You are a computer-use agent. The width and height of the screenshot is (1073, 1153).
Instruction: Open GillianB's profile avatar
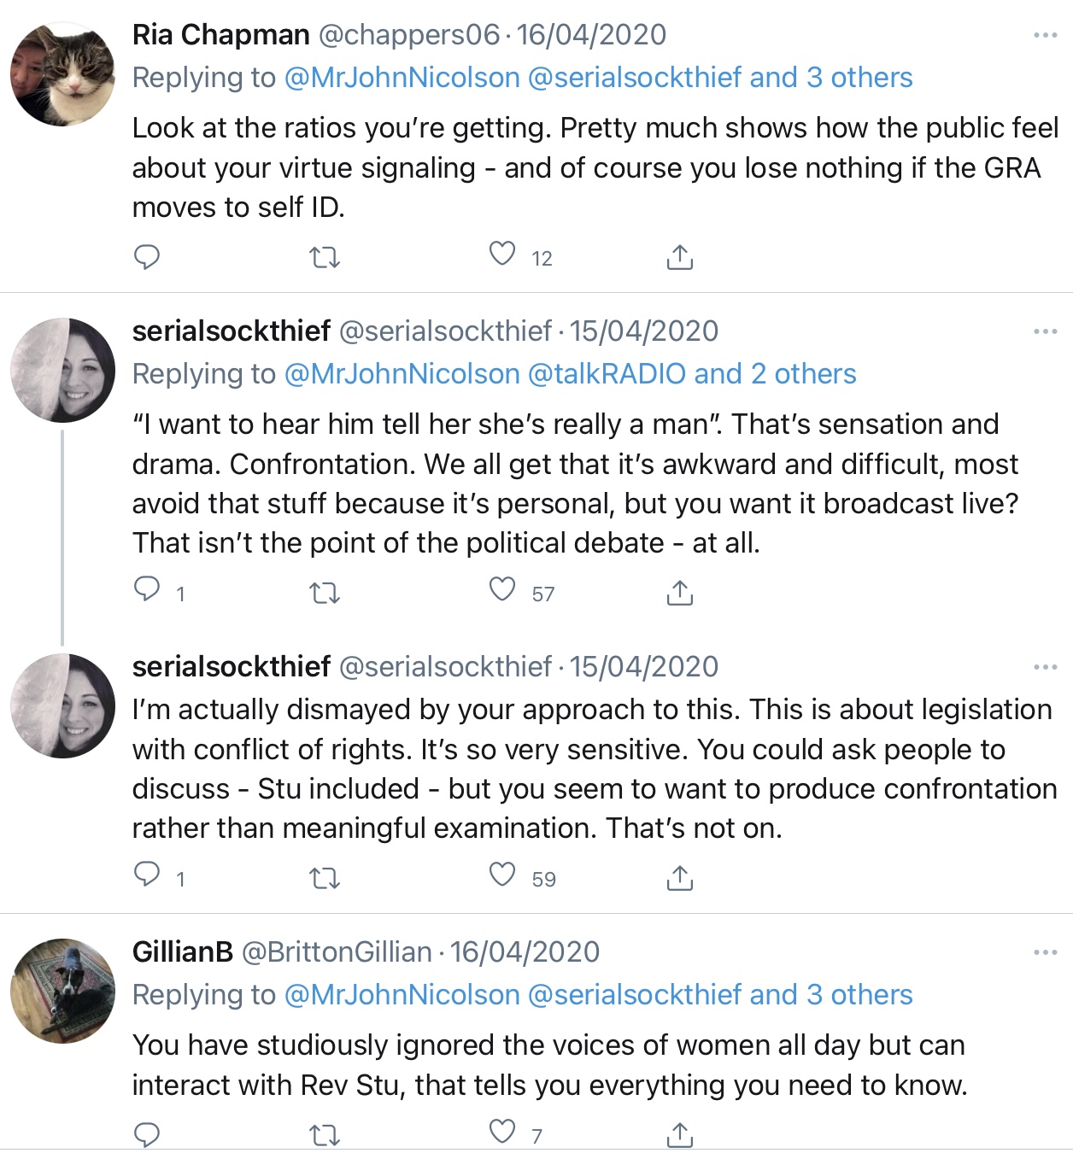pyautogui.click(x=62, y=992)
